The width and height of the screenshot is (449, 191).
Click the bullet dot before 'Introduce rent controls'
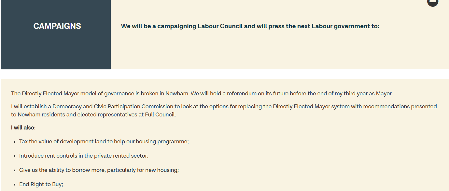click(x=15, y=156)
